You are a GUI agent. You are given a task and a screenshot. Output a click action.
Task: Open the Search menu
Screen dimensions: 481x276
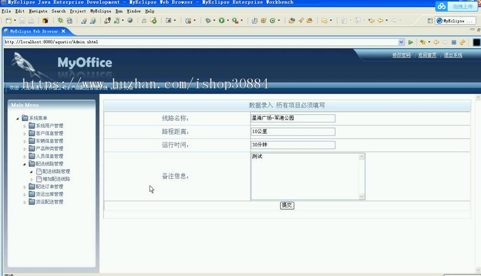coord(59,11)
